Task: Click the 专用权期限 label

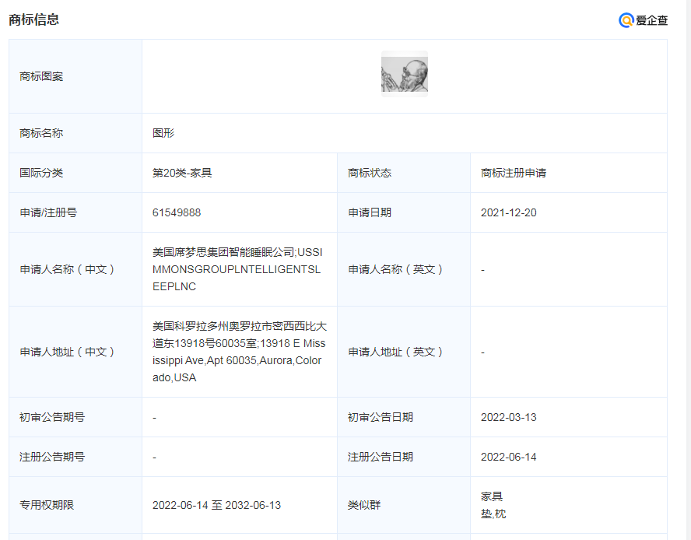Action: (x=47, y=505)
